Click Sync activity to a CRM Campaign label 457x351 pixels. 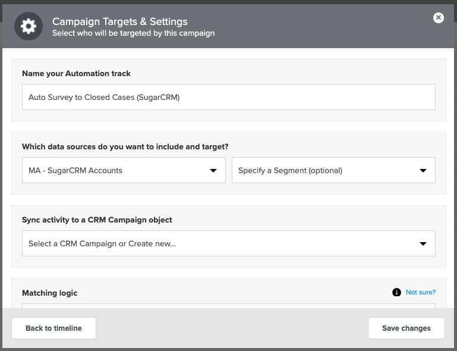click(x=97, y=220)
